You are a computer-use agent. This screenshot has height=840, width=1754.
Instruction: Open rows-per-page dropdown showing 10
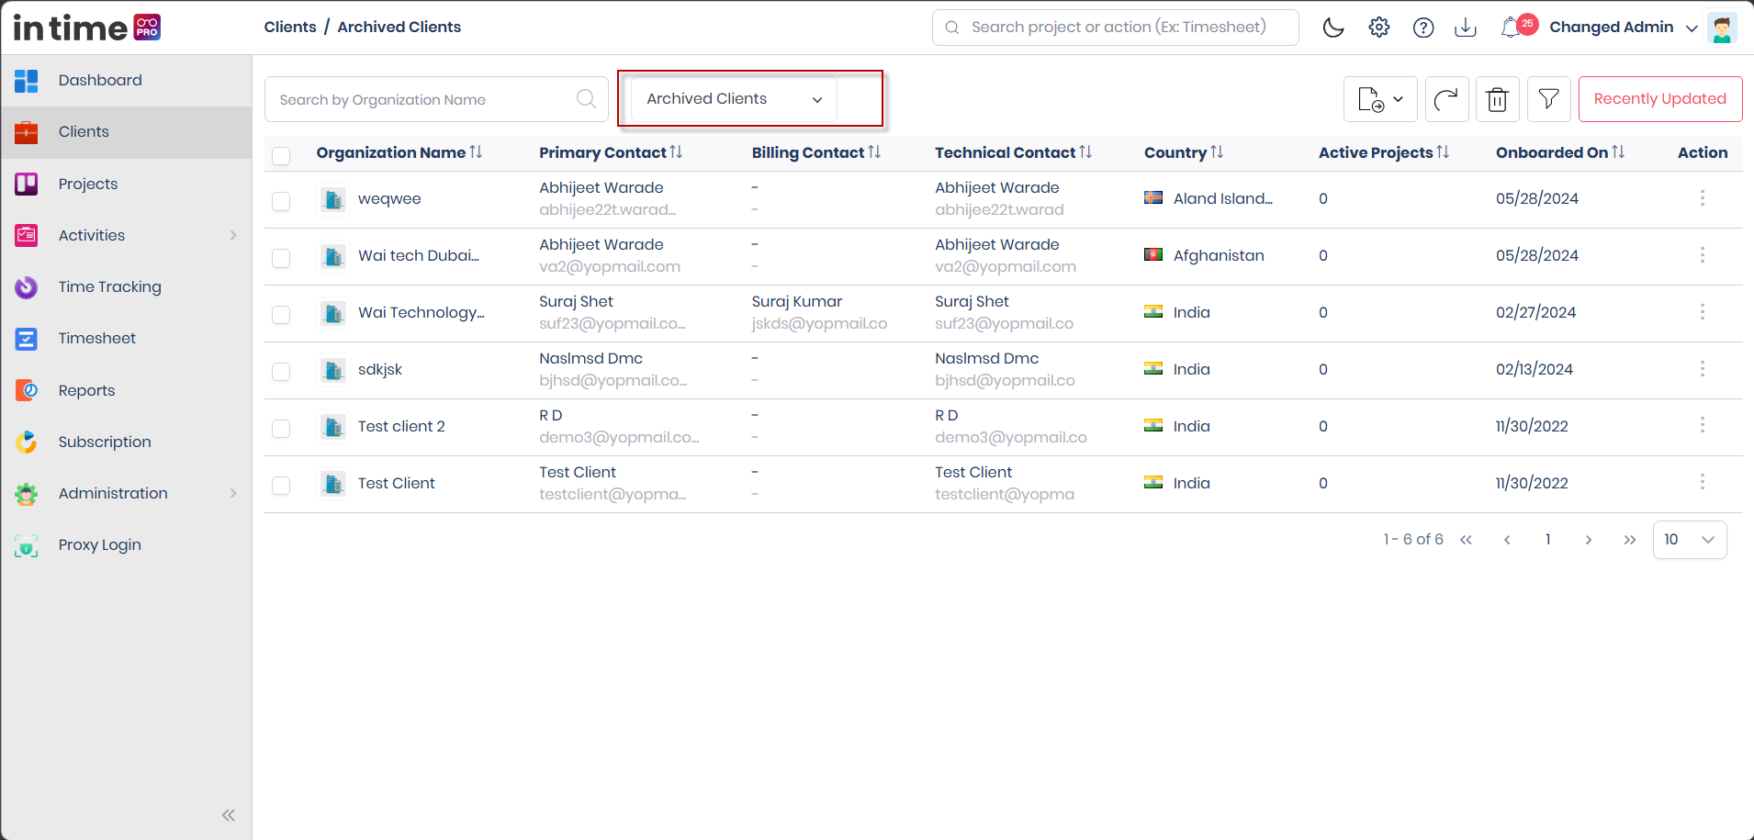click(x=1690, y=540)
